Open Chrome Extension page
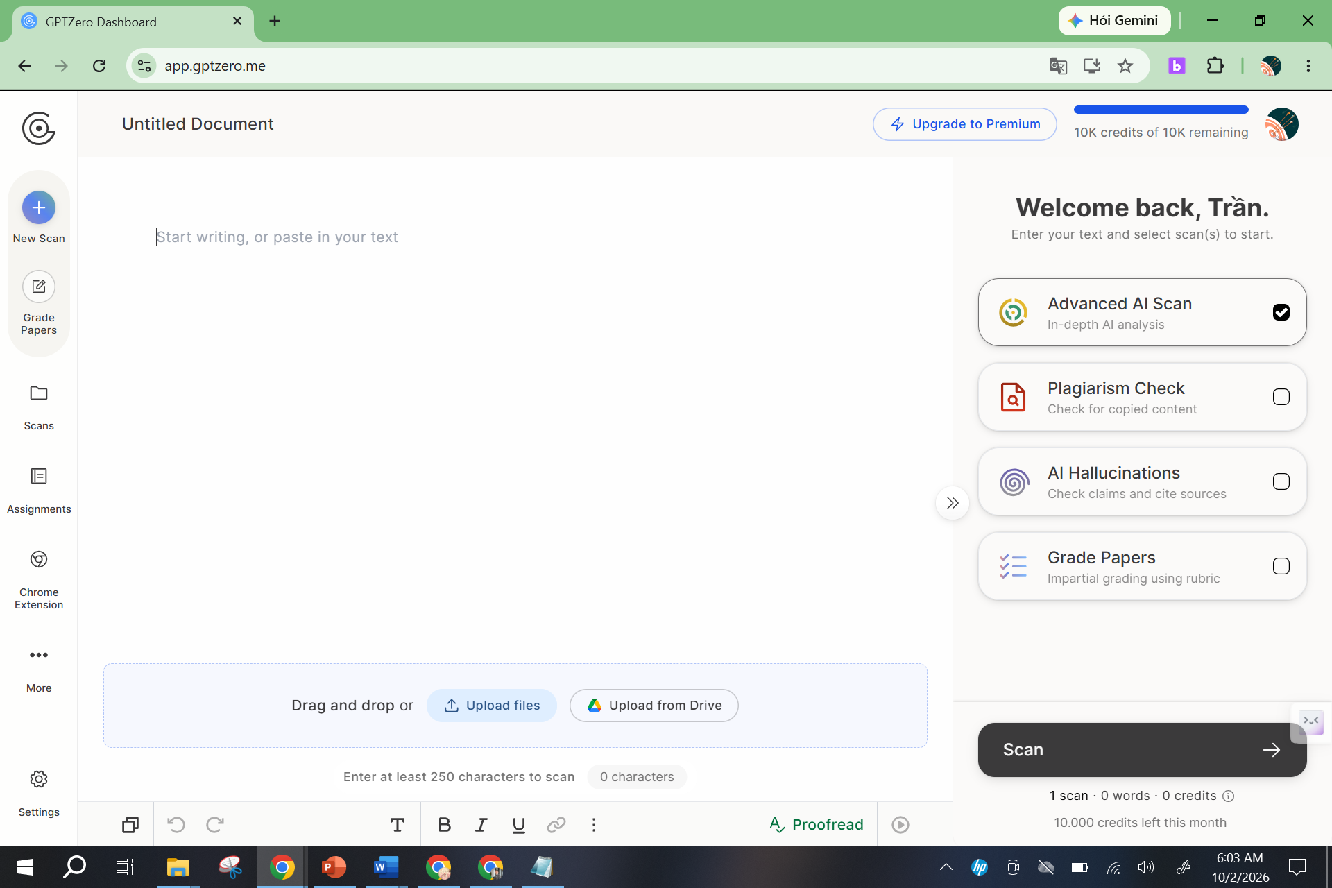The height and width of the screenshot is (888, 1332). pos(38,579)
